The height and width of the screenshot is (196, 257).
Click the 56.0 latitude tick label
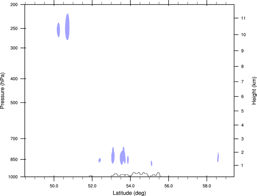click(168, 186)
